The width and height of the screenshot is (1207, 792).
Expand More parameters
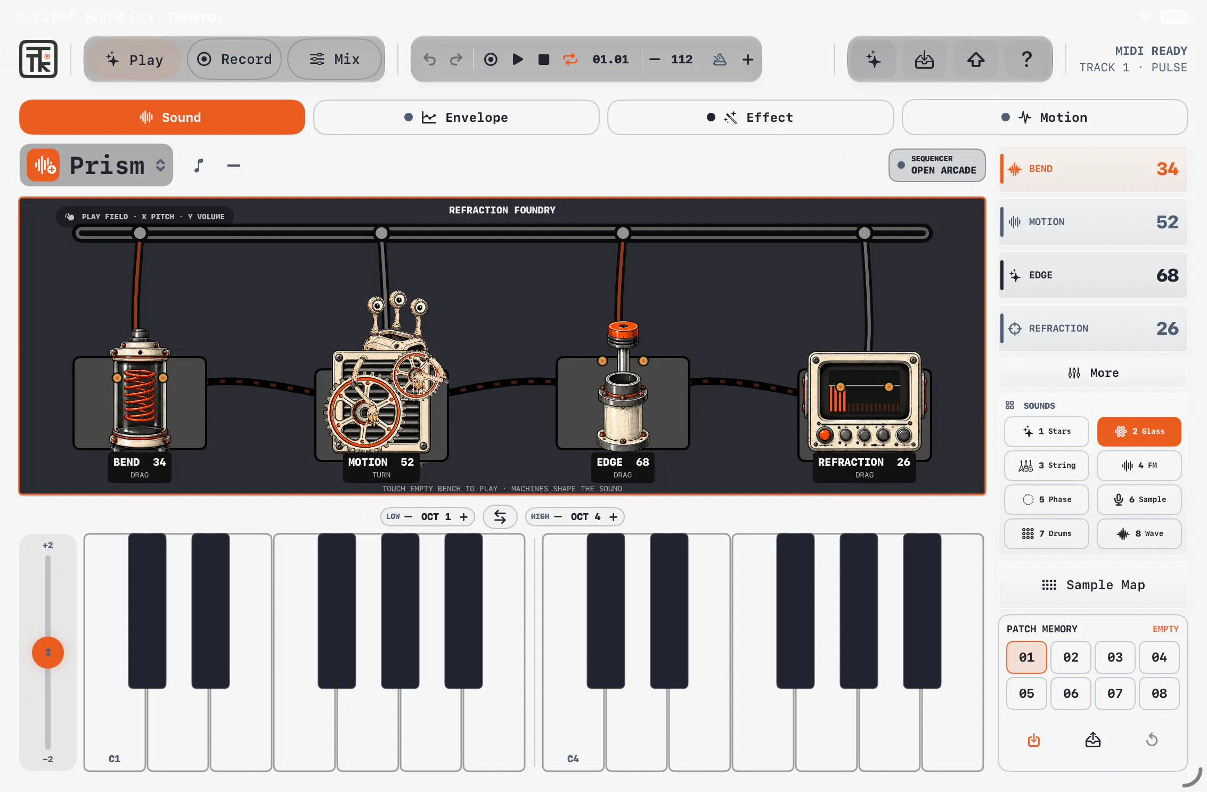pos(1093,373)
